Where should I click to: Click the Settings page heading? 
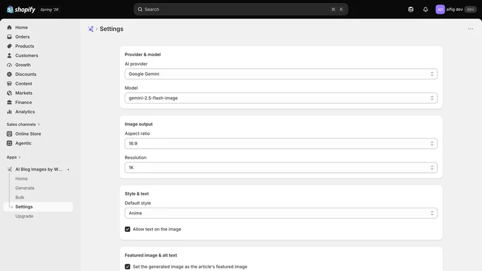tap(111, 29)
